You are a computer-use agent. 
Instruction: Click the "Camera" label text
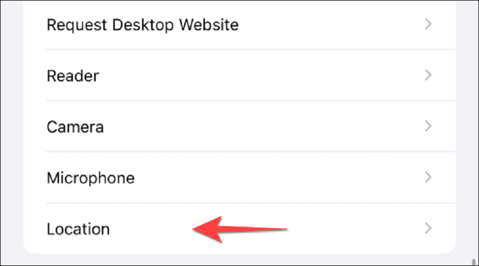[x=75, y=127]
